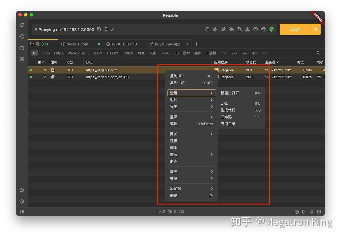Image resolution: width=341 pixels, height=237 pixels.
Task: Click the mobile device icon
Action: coord(106,29)
